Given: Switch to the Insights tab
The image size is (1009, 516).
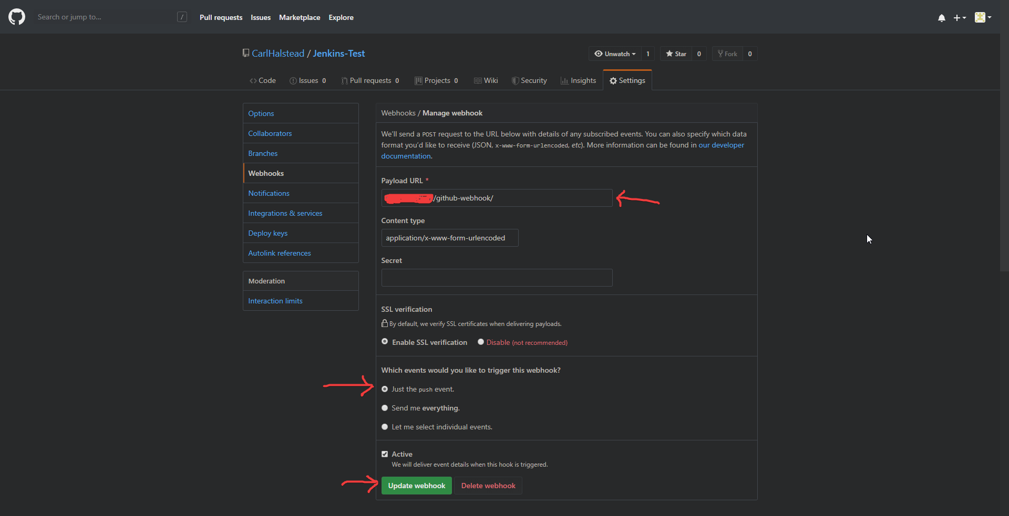Looking at the screenshot, I should [579, 80].
